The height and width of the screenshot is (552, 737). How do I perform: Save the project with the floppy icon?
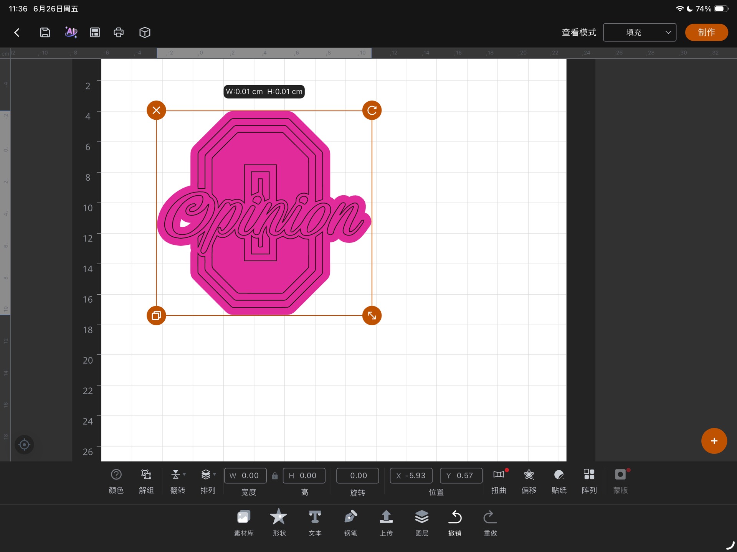tap(45, 33)
